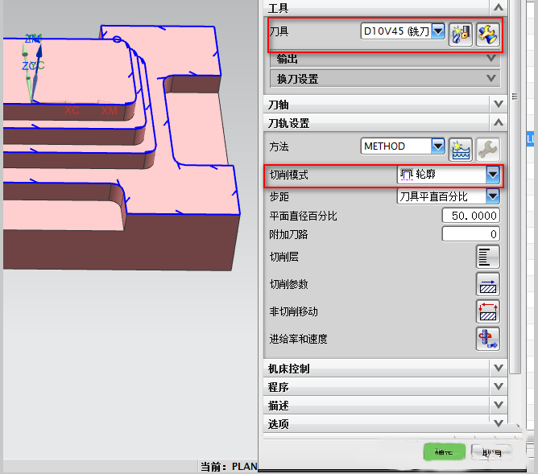The image size is (538, 474).
Task: Open the 步距 刀具平直百分比 dropdown
Action: [x=493, y=196]
